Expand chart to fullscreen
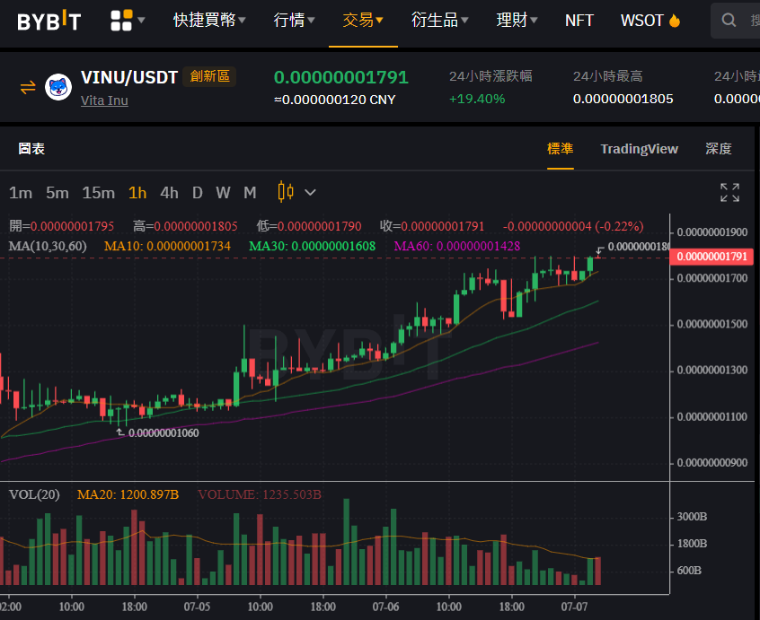 [729, 192]
